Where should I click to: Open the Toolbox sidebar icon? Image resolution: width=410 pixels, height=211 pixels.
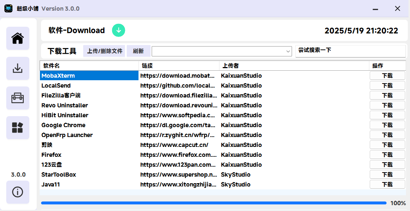click(x=18, y=98)
